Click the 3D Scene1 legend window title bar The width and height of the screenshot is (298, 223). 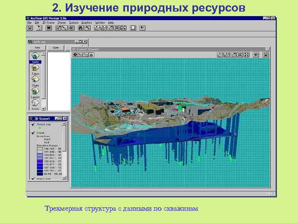pos(48,119)
